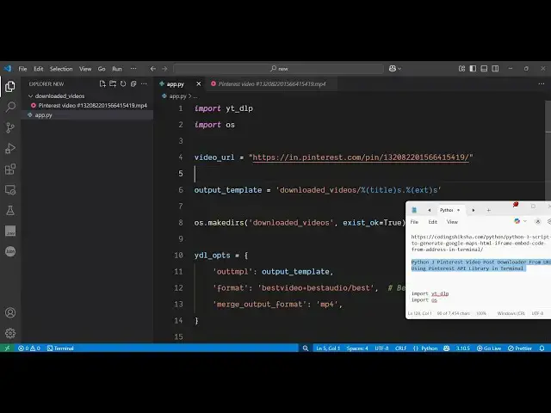Open the Pinterest URL link in code
The height and width of the screenshot is (413, 551).
(x=361, y=157)
